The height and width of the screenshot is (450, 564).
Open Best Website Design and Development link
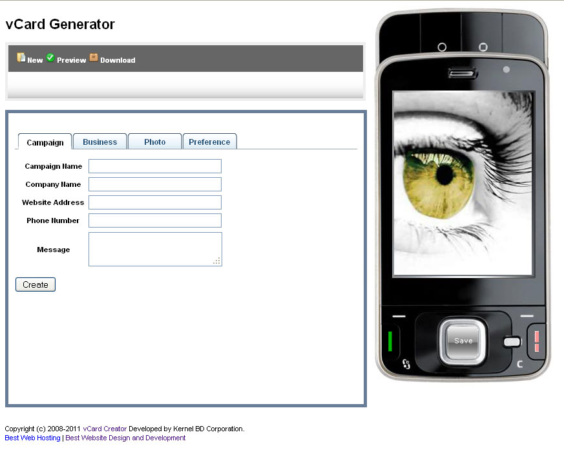[x=125, y=438]
